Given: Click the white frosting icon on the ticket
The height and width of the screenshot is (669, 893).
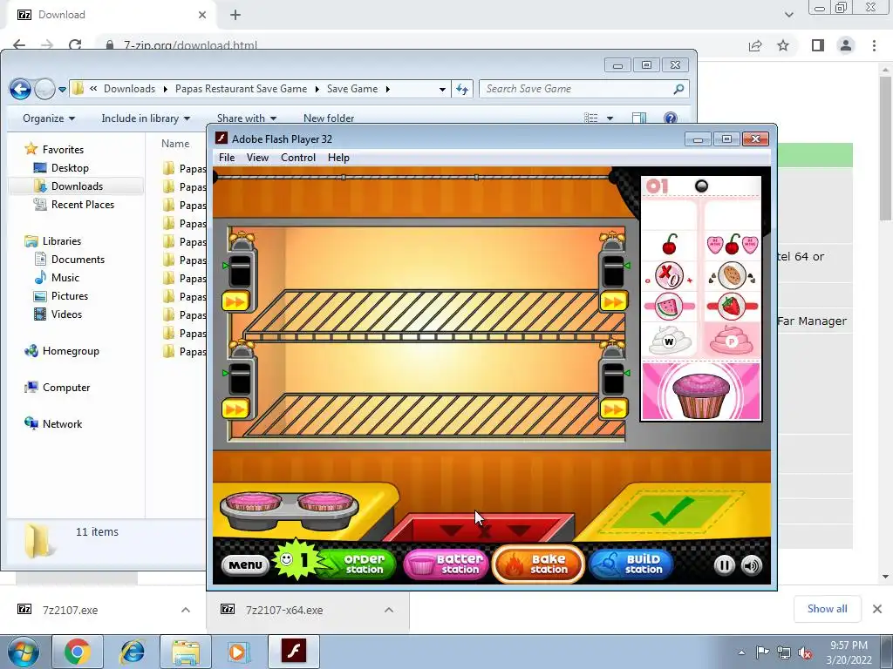Looking at the screenshot, I should (670, 341).
